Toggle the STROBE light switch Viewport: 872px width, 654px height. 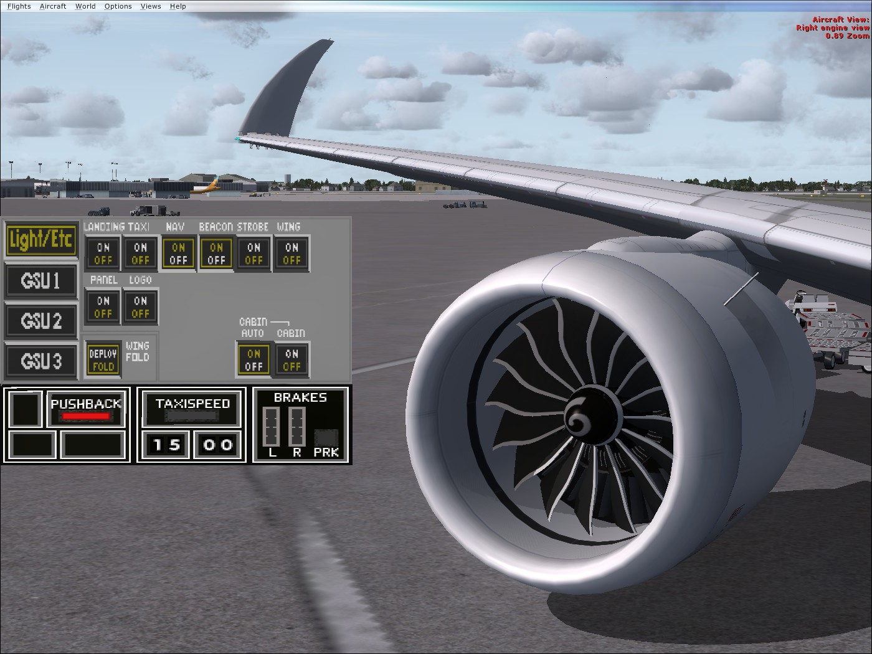click(253, 253)
